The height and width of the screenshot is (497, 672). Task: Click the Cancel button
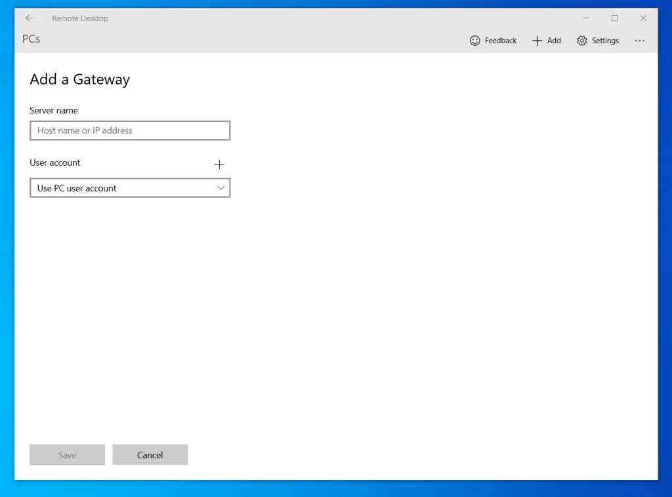pyautogui.click(x=150, y=454)
